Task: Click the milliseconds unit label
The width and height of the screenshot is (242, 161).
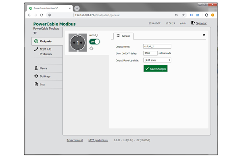Action: (165, 53)
